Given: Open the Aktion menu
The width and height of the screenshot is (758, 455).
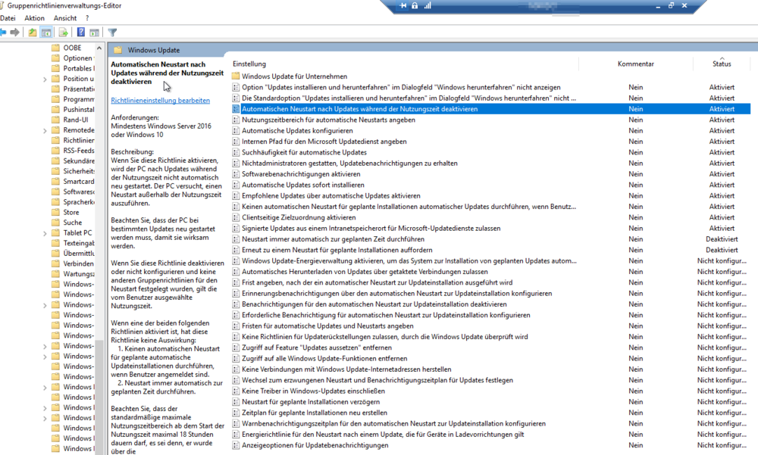Looking at the screenshot, I should (x=34, y=18).
